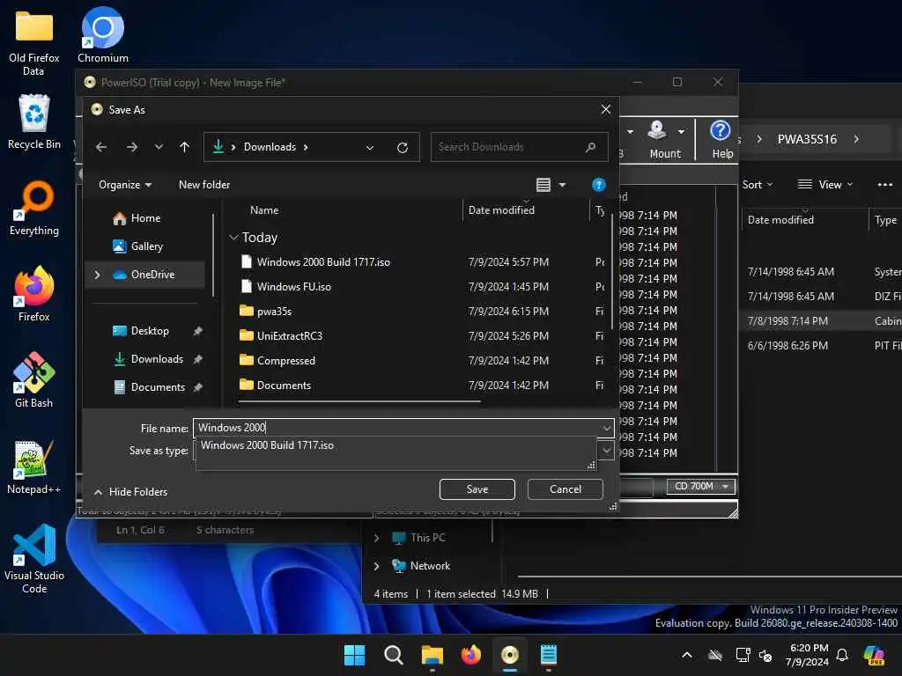Open Recycle Bin desktop icon

coord(34,121)
